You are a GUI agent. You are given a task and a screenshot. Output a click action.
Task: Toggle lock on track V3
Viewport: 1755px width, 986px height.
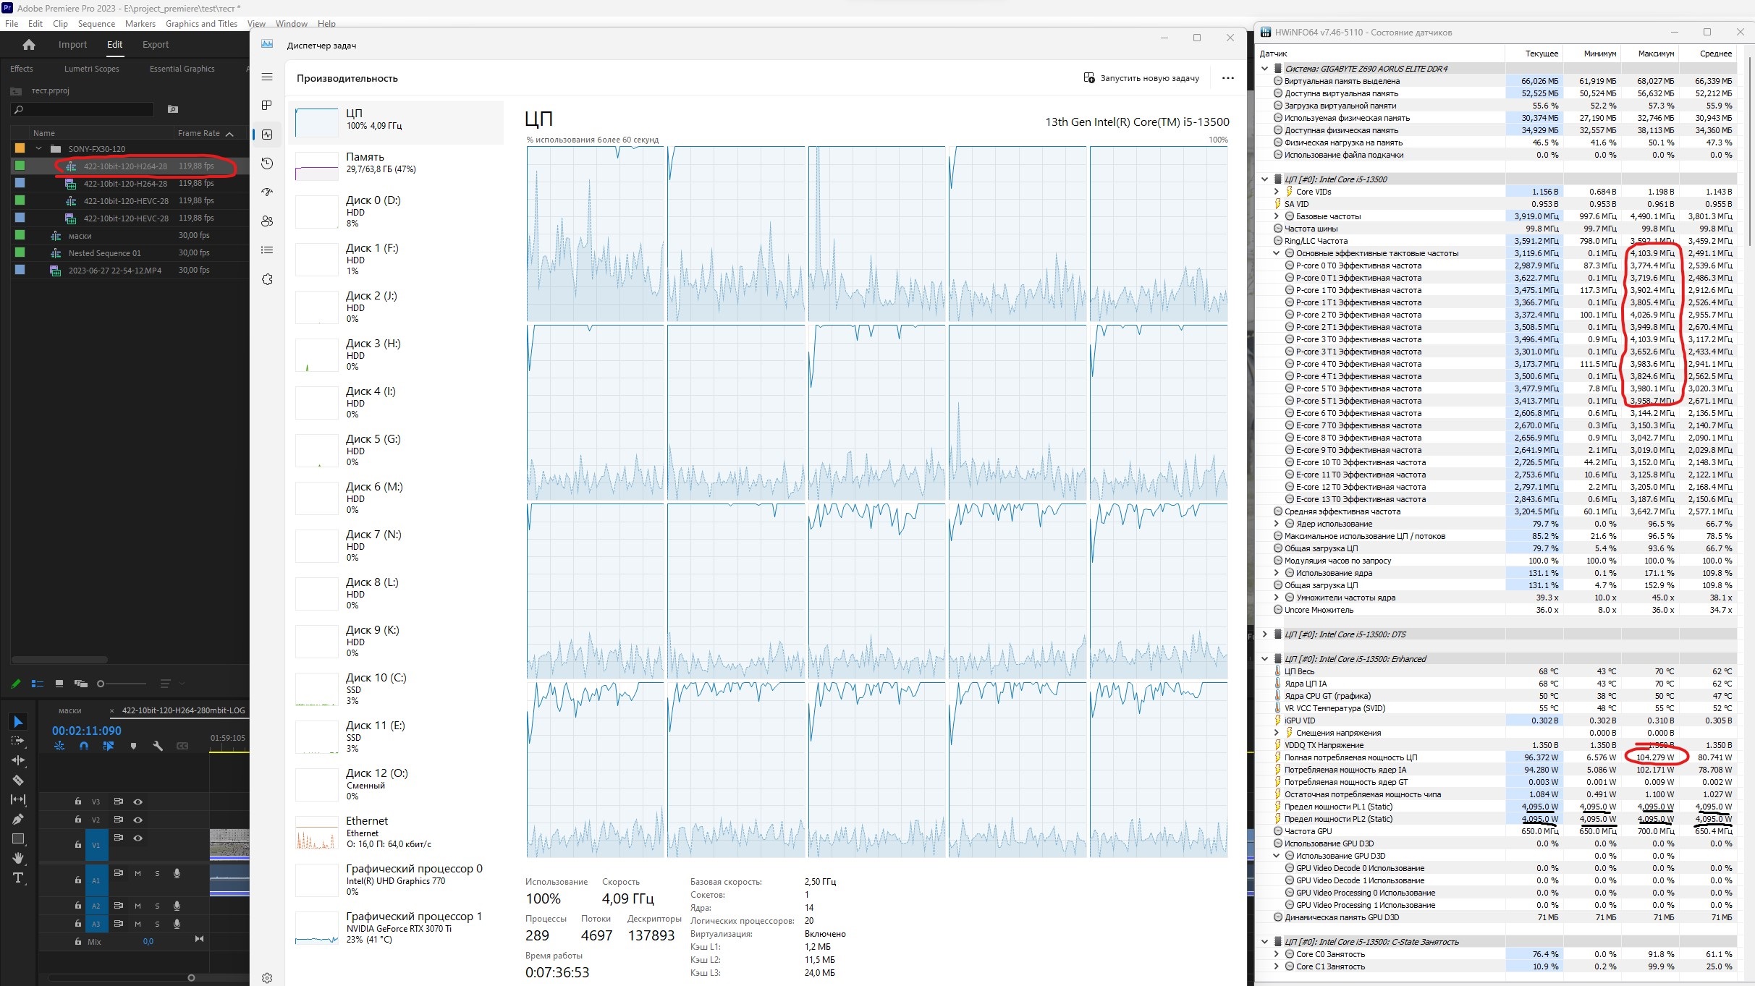click(77, 802)
